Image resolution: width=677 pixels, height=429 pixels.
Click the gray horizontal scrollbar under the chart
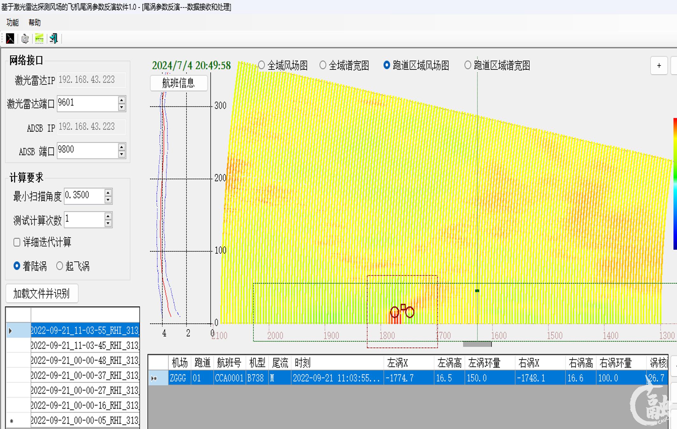[x=477, y=344]
